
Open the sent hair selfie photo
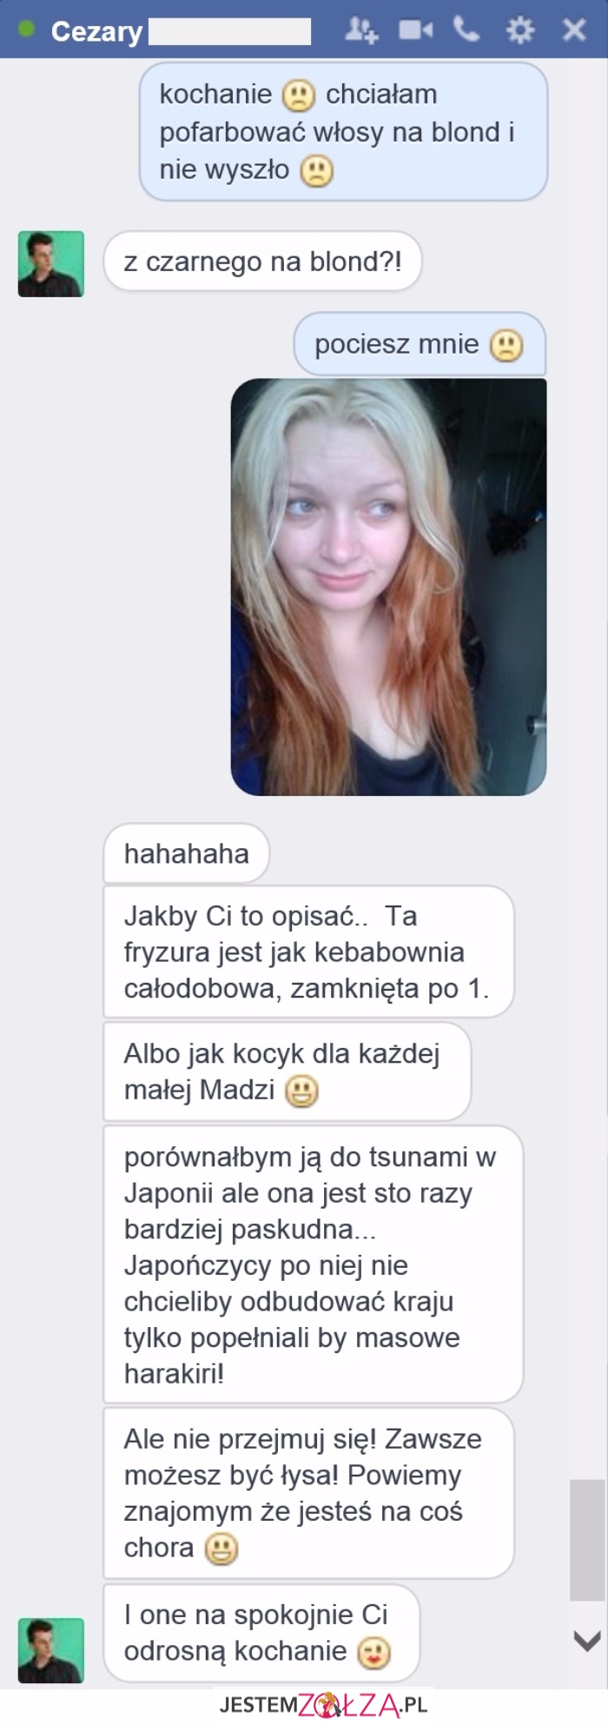click(x=388, y=587)
